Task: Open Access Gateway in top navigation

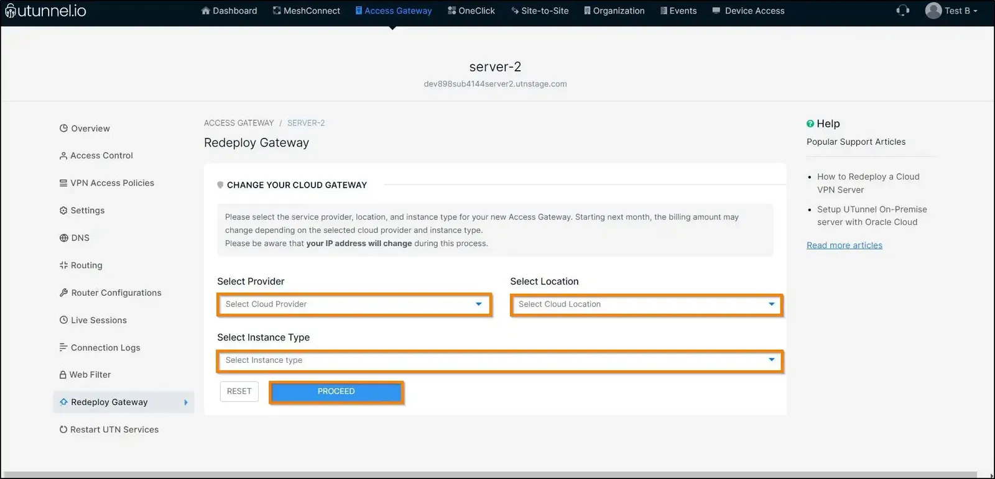Action: 394,11
